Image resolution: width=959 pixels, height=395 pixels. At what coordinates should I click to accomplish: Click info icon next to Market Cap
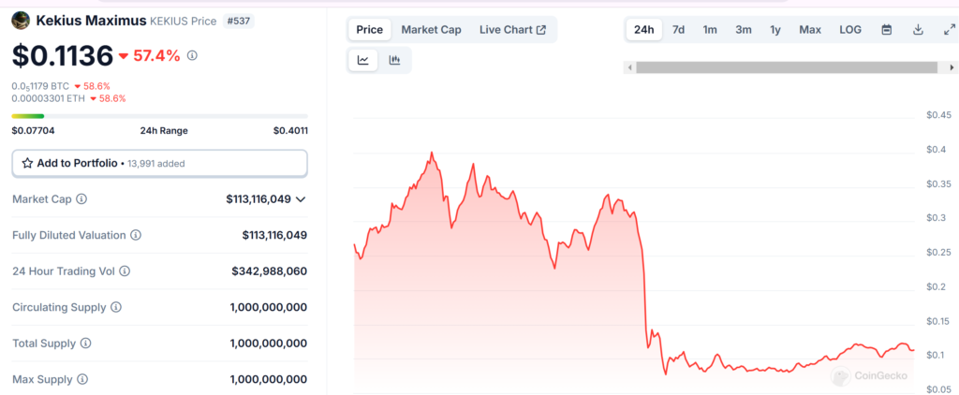[81, 199]
